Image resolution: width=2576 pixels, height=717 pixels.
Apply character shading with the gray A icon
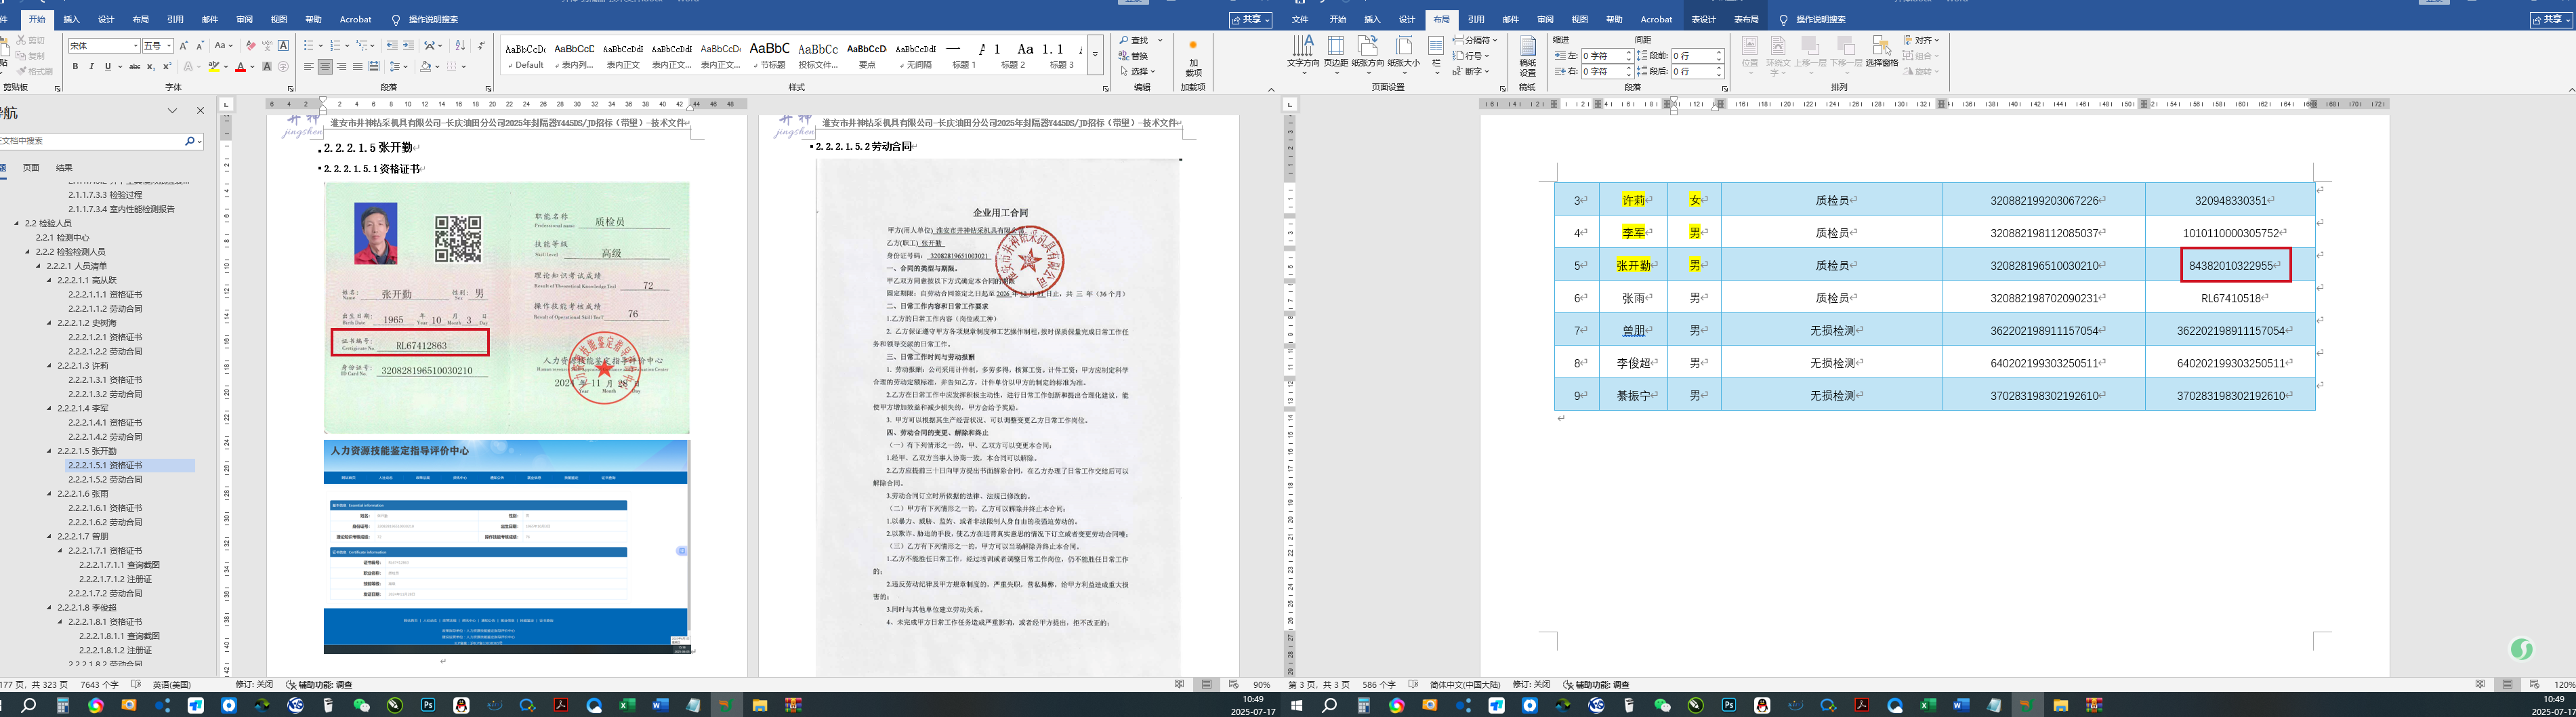tap(267, 67)
